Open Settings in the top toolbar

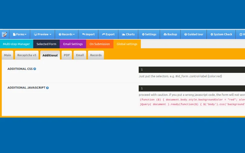[149, 34]
